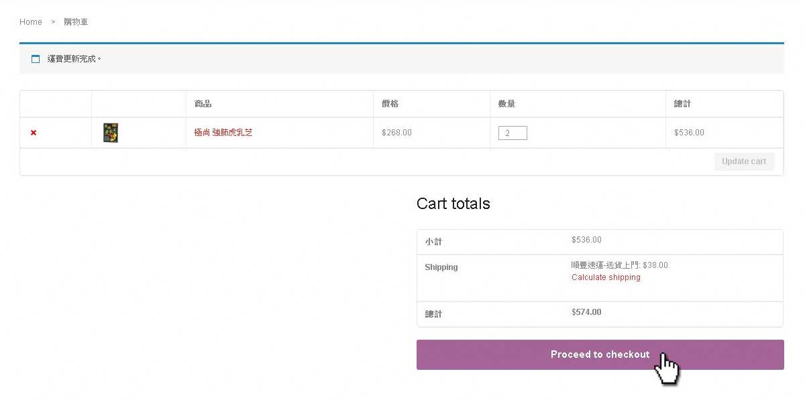Click the quantity input field
This screenshot has height=402, width=805.
[513, 133]
